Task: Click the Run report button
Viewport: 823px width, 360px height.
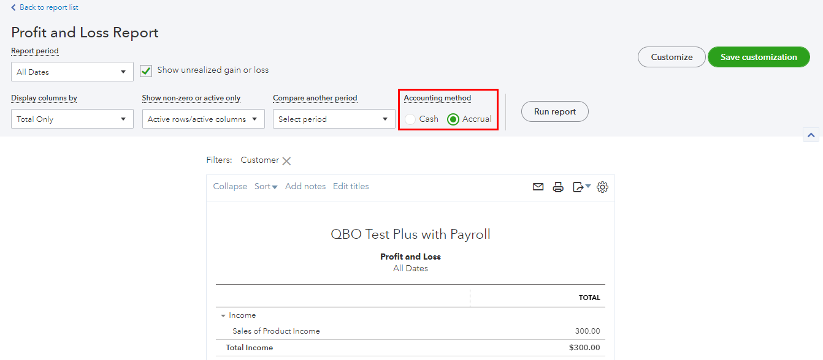Action: (554, 111)
